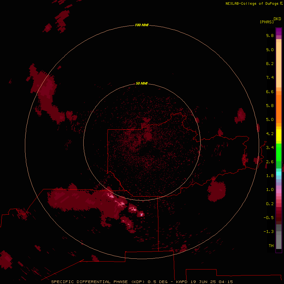This screenshot has height=284, width=284.
Task: Click the Specific Differential Phase (KDP) product title
Action: 98,282
